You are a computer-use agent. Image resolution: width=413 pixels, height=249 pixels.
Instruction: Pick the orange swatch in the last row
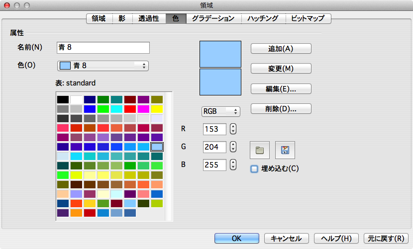pyautogui.click(x=77, y=213)
